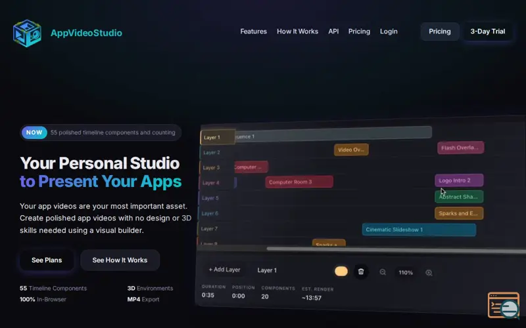Click the 0:00 position value
The image size is (526, 328).
point(238,296)
